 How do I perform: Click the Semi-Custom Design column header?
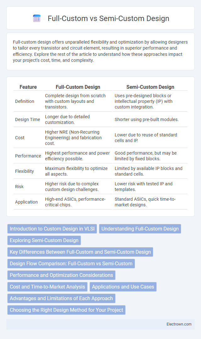150,87
